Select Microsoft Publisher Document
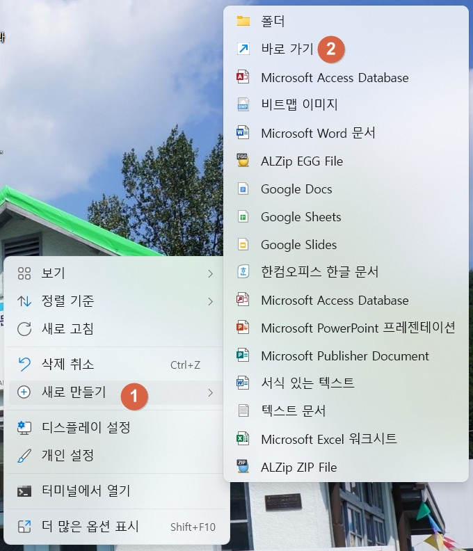473x551 pixels. (346, 356)
